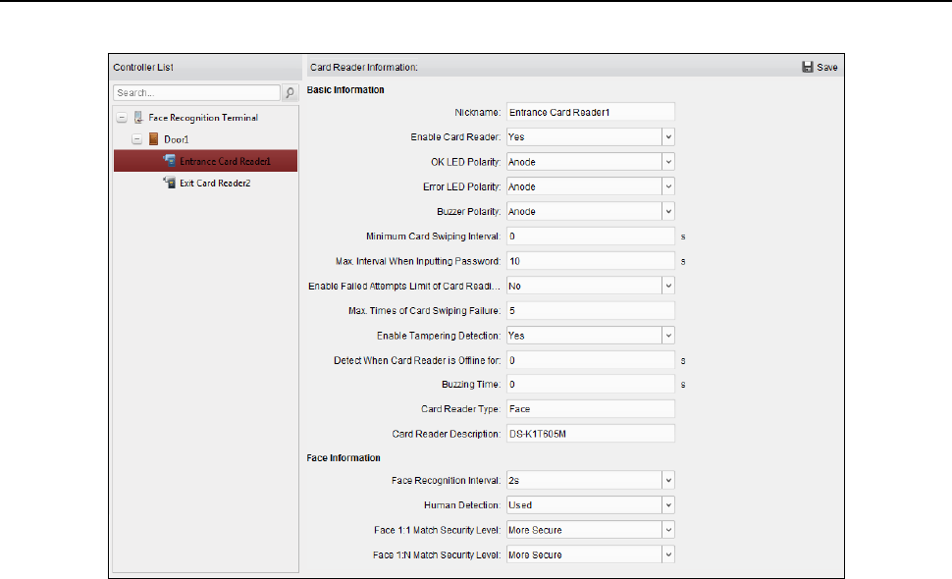
Task: Click the Nickname input field
Action: click(x=590, y=112)
